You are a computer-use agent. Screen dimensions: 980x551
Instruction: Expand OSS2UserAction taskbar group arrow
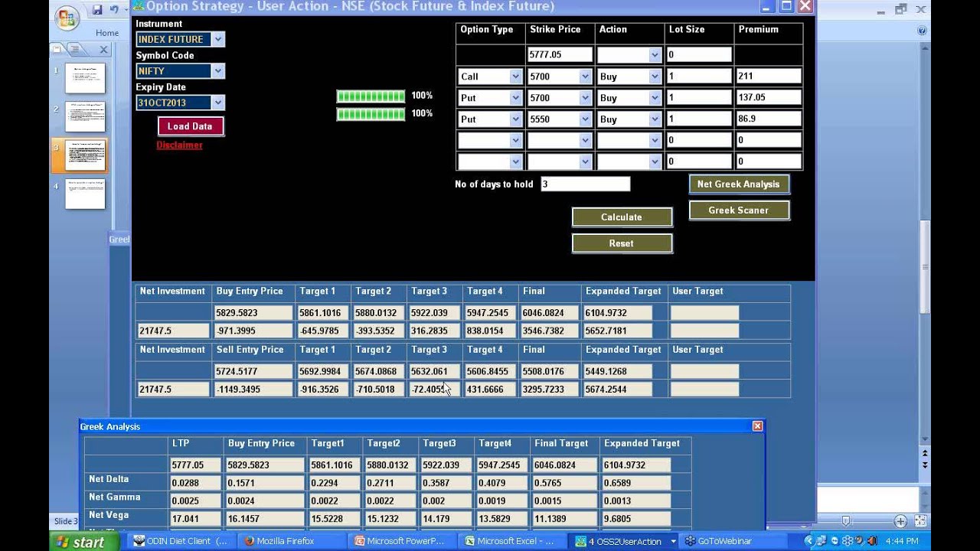(673, 541)
